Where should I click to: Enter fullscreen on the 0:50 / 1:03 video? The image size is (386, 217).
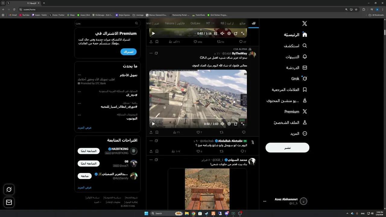click(x=243, y=124)
